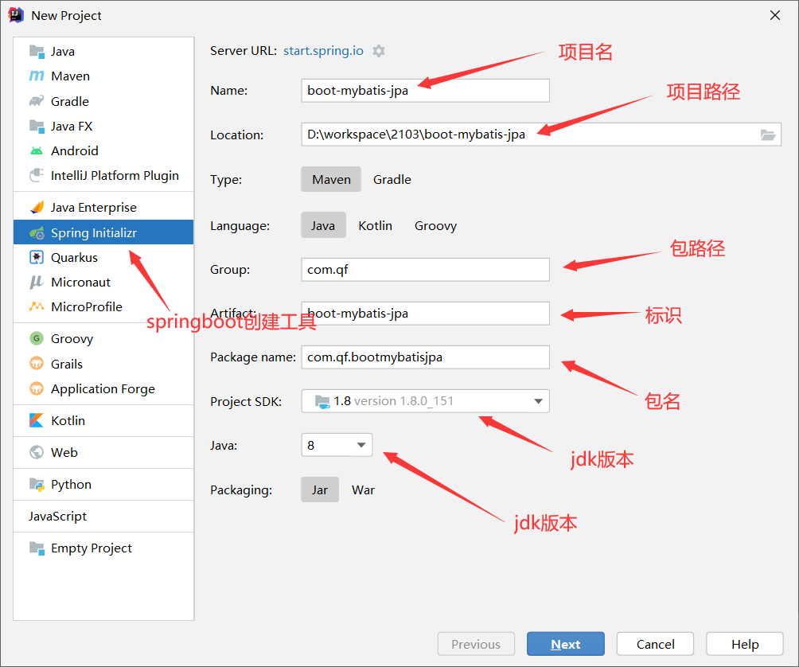Click the Grails icon
799x667 pixels.
pyautogui.click(x=37, y=363)
